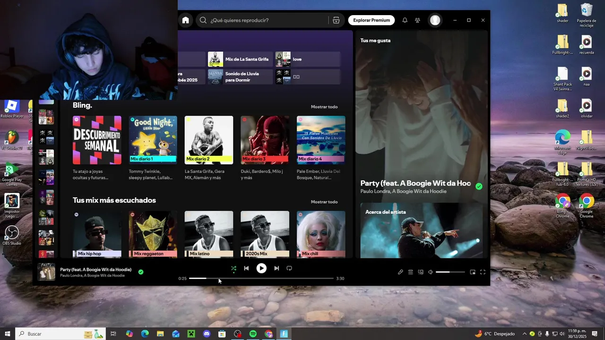Skip to the previous track
Image resolution: width=605 pixels, height=340 pixels.
pyautogui.click(x=246, y=268)
